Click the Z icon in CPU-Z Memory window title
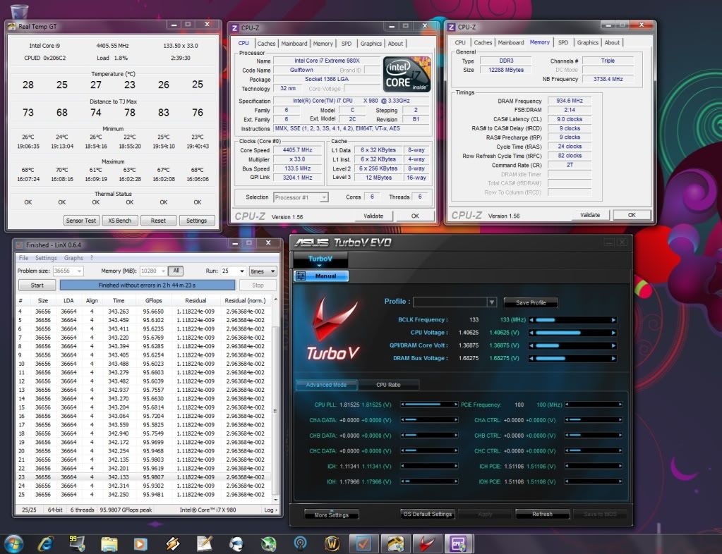722x554 pixels. [451, 27]
